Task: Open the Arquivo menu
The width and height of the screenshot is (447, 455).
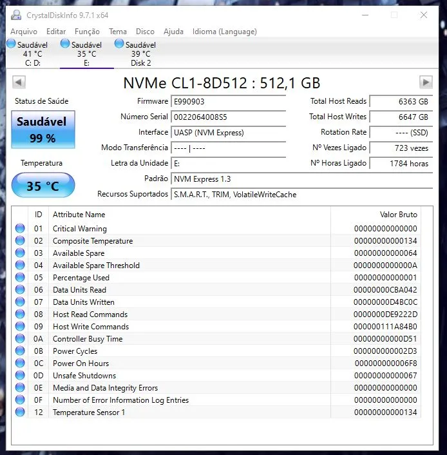Action: pyautogui.click(x=24, y=32)
